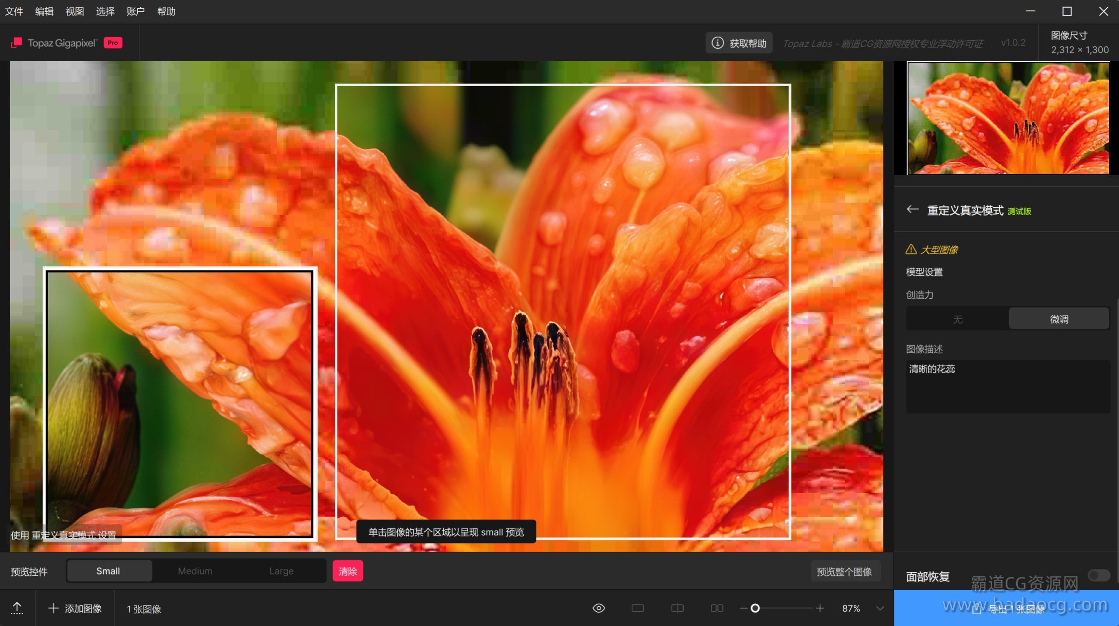1119x626 pixels.
Task: Select the single view layout icon
Action: [638, 608]
